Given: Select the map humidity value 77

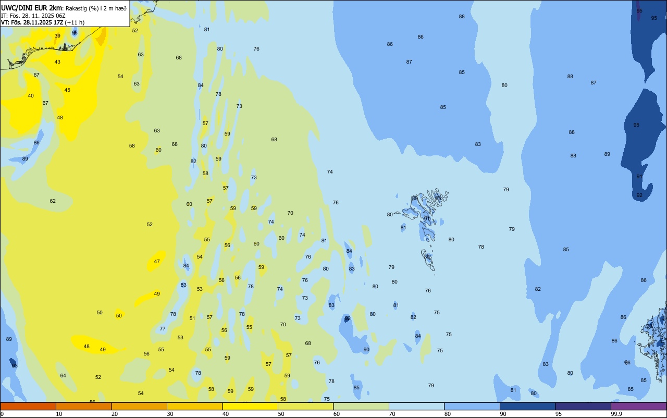Looking at the screenshot, I should (163, 329).
